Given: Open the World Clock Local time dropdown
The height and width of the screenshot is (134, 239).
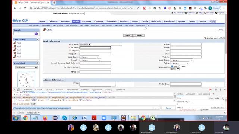Looking at the screenshot, I should click(27, 68).
